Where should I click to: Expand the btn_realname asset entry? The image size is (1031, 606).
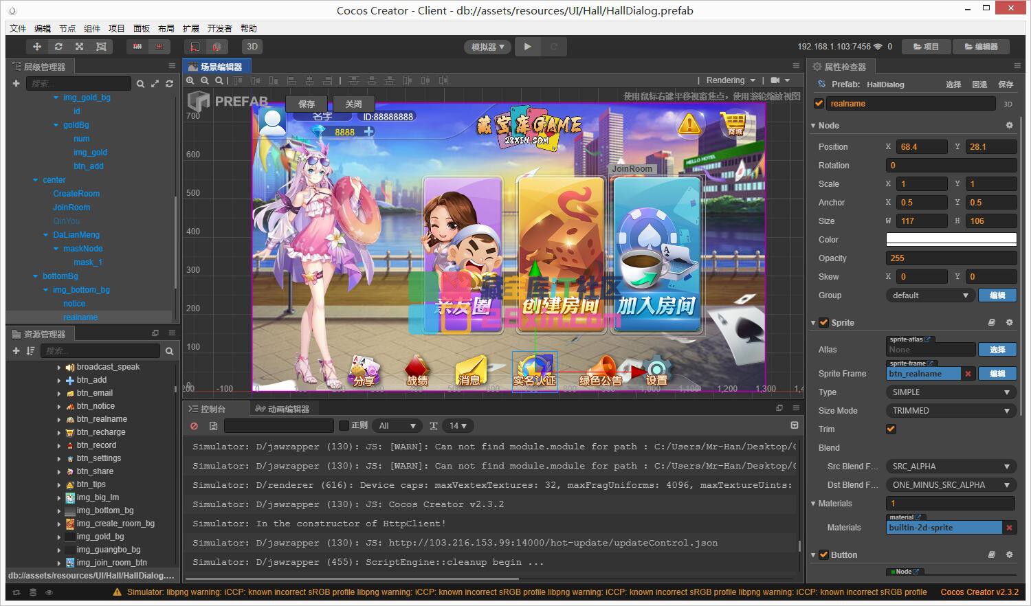pos(59,419)
